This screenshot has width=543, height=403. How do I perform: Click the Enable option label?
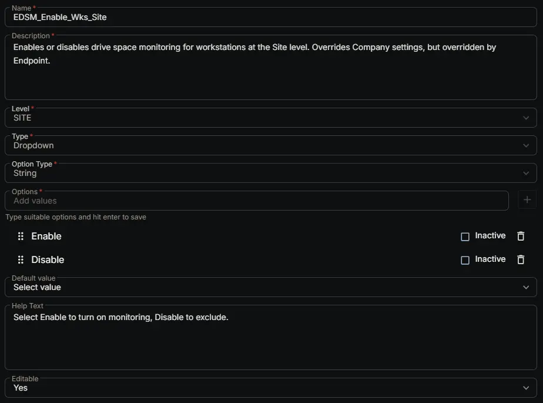tap(46, 236)
